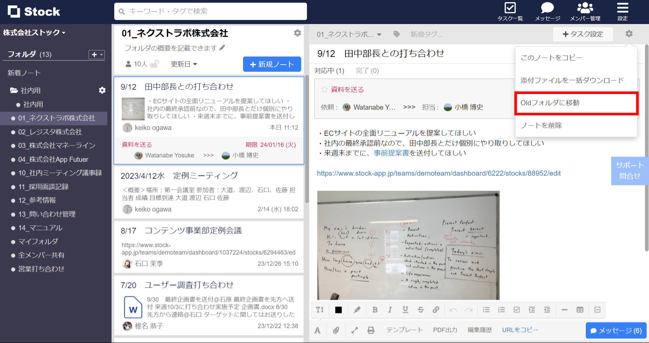Image resolution: width=649 pixels, height=343 pixels.
Task: Open the 01_ネクストラボ folder selector dropdown
Action: tap(349, 34)
